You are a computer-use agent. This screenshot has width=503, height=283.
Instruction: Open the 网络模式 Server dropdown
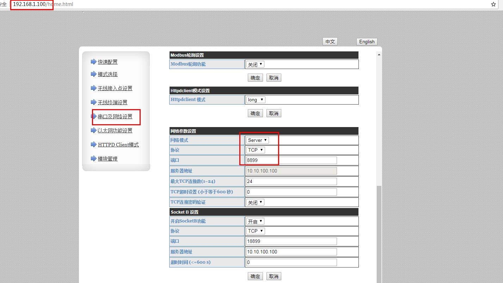point(258,140)
